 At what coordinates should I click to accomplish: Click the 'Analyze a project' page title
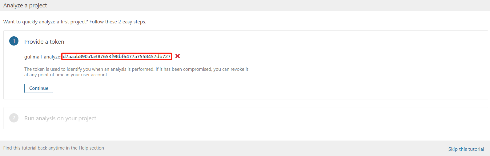(x=25, y=5)
